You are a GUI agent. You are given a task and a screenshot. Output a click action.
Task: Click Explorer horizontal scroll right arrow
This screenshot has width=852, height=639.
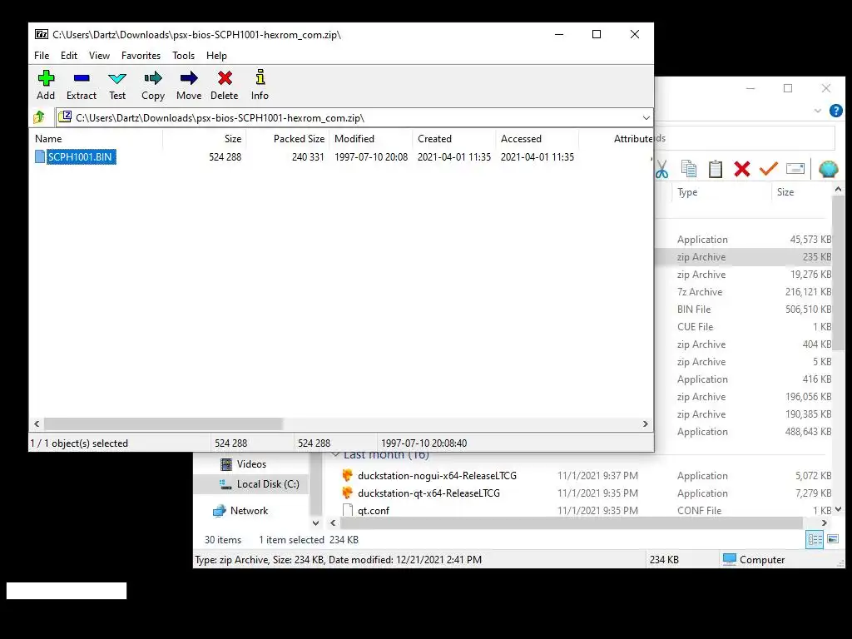(x=825, y=523)
